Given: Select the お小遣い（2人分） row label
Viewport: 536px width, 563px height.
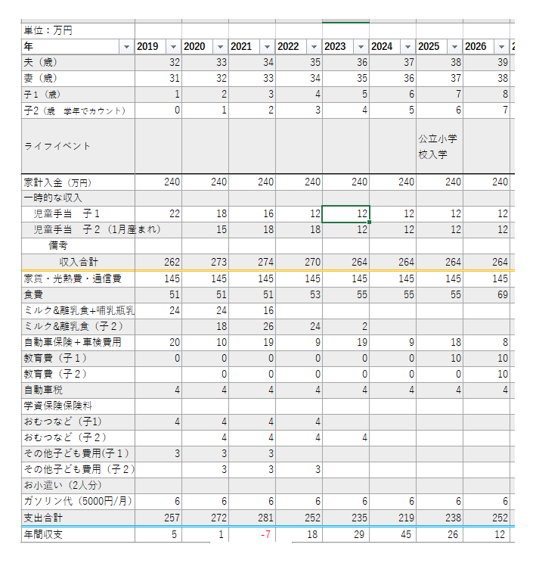Looking at the screenshot, I should 78,486.
